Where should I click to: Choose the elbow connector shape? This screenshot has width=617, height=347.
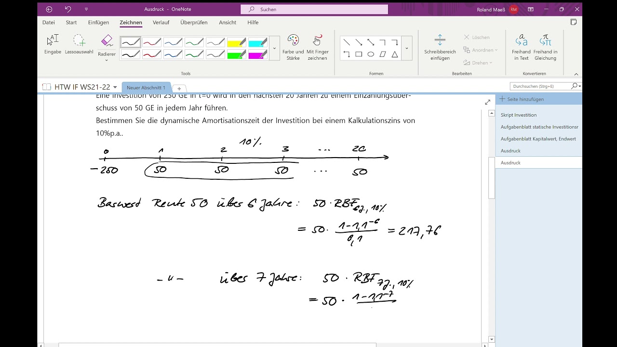[383, 42]
